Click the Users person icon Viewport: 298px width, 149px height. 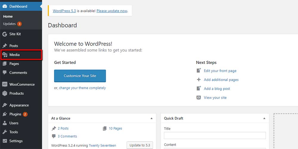(5, 123)
